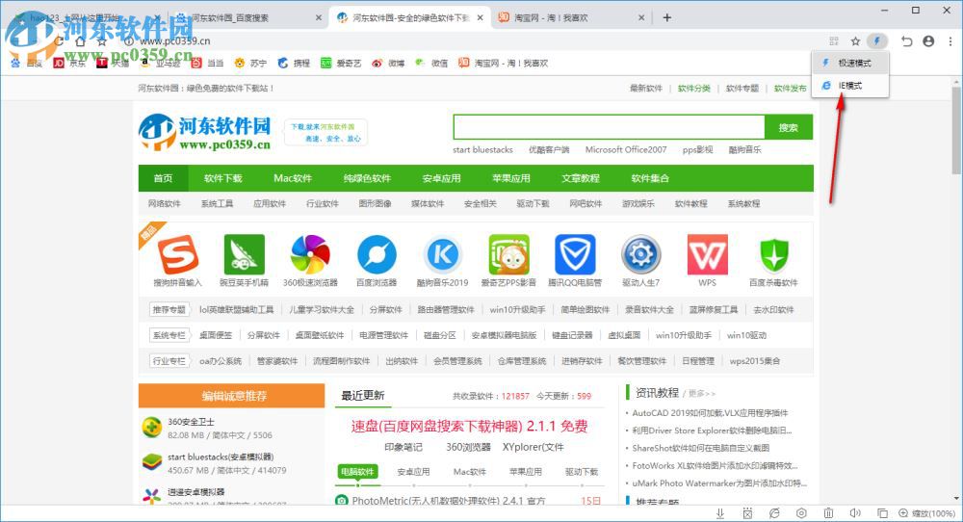
Task: Click the 百度浏览器 app icon
Action: coord(377,254)
